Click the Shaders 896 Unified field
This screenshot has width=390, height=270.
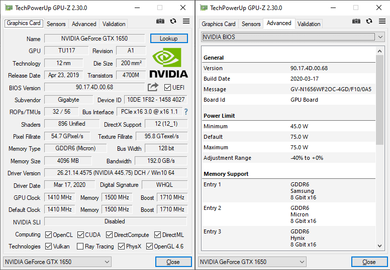[72, 123]
